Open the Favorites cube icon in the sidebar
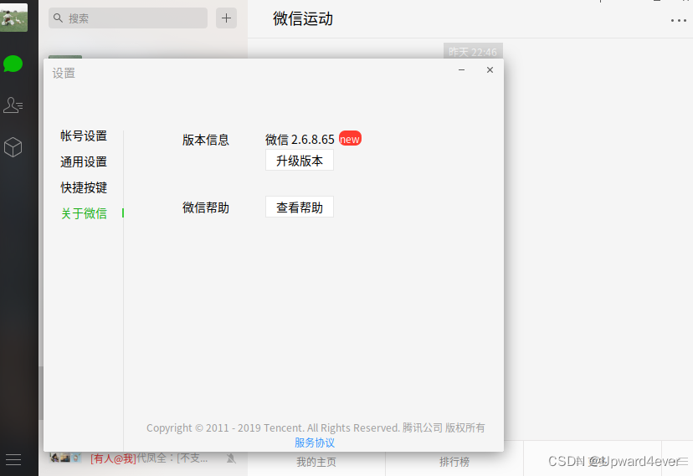 click(13, 147)
